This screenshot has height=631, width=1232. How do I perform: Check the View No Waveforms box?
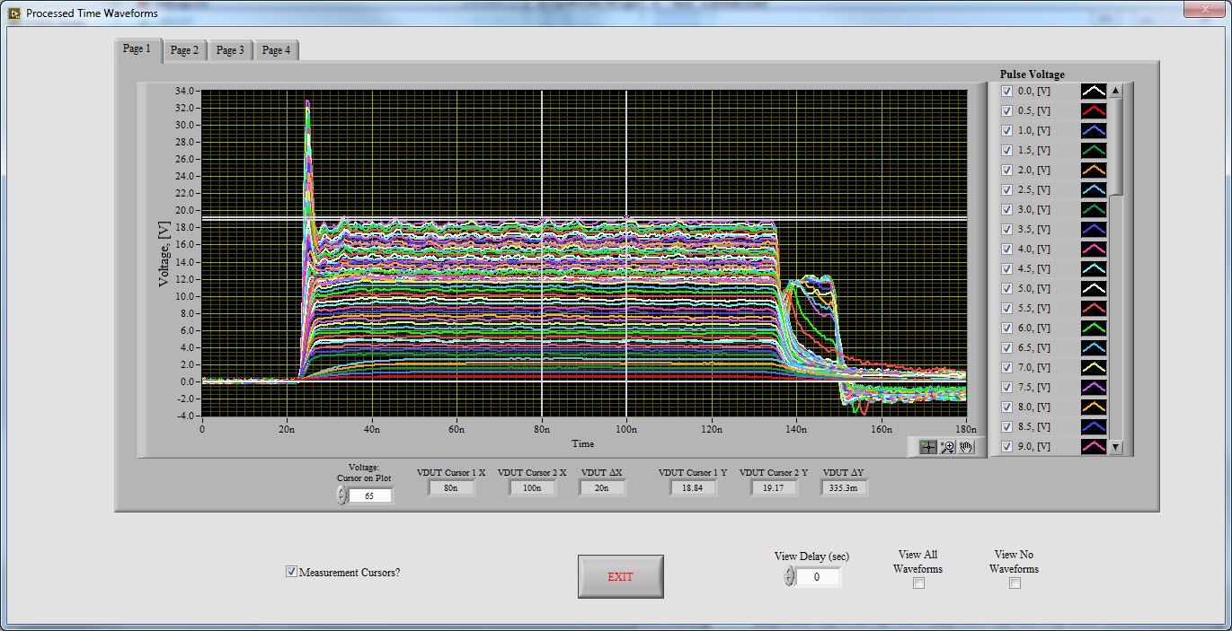coord(1015,583)
